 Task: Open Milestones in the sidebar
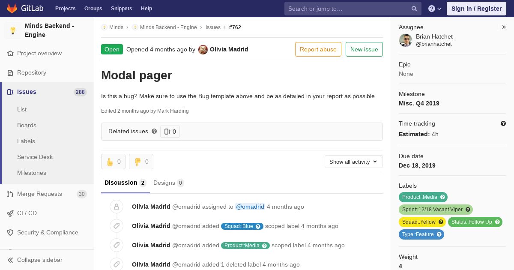click(x=32, y=173)
